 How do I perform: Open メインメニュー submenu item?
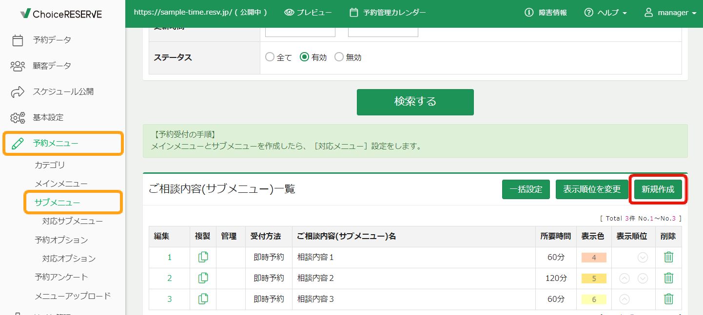[x=61, y=184]
